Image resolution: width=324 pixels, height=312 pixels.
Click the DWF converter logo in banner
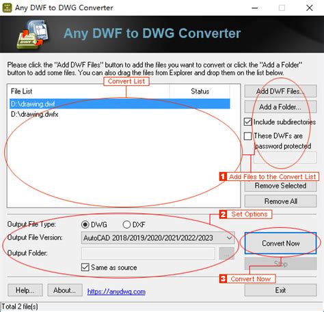33,34
